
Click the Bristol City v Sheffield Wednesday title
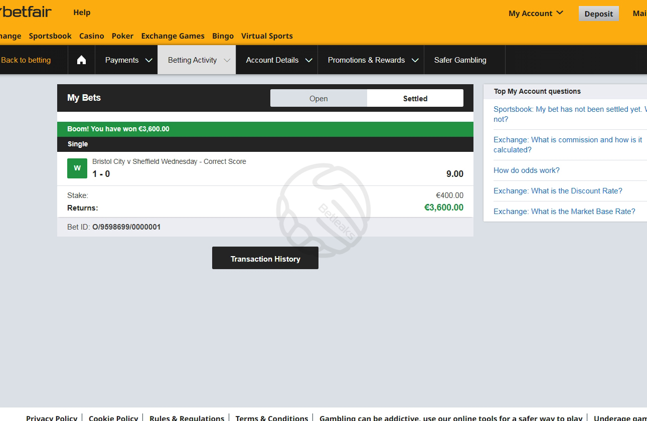(169, 161)
